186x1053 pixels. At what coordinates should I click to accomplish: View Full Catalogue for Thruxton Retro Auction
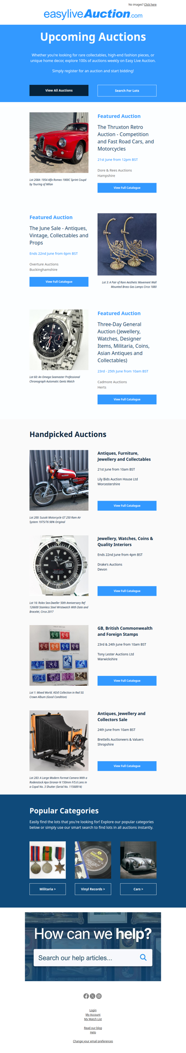tap(127, 188)
